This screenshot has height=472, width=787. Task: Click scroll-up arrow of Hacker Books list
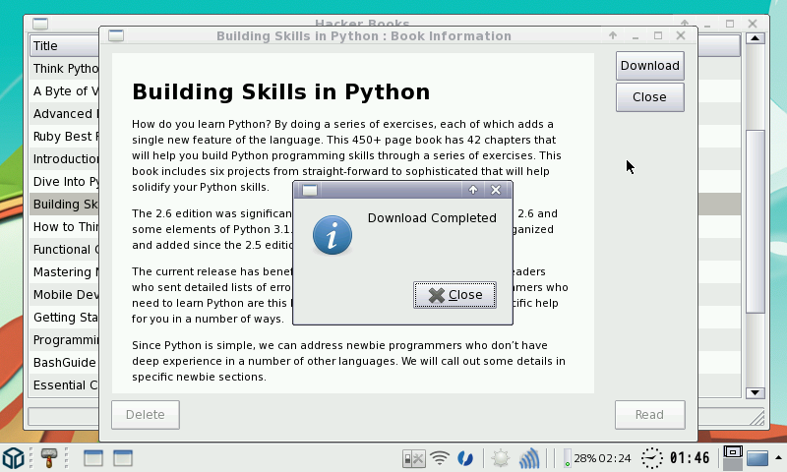[x=755, y=38]
